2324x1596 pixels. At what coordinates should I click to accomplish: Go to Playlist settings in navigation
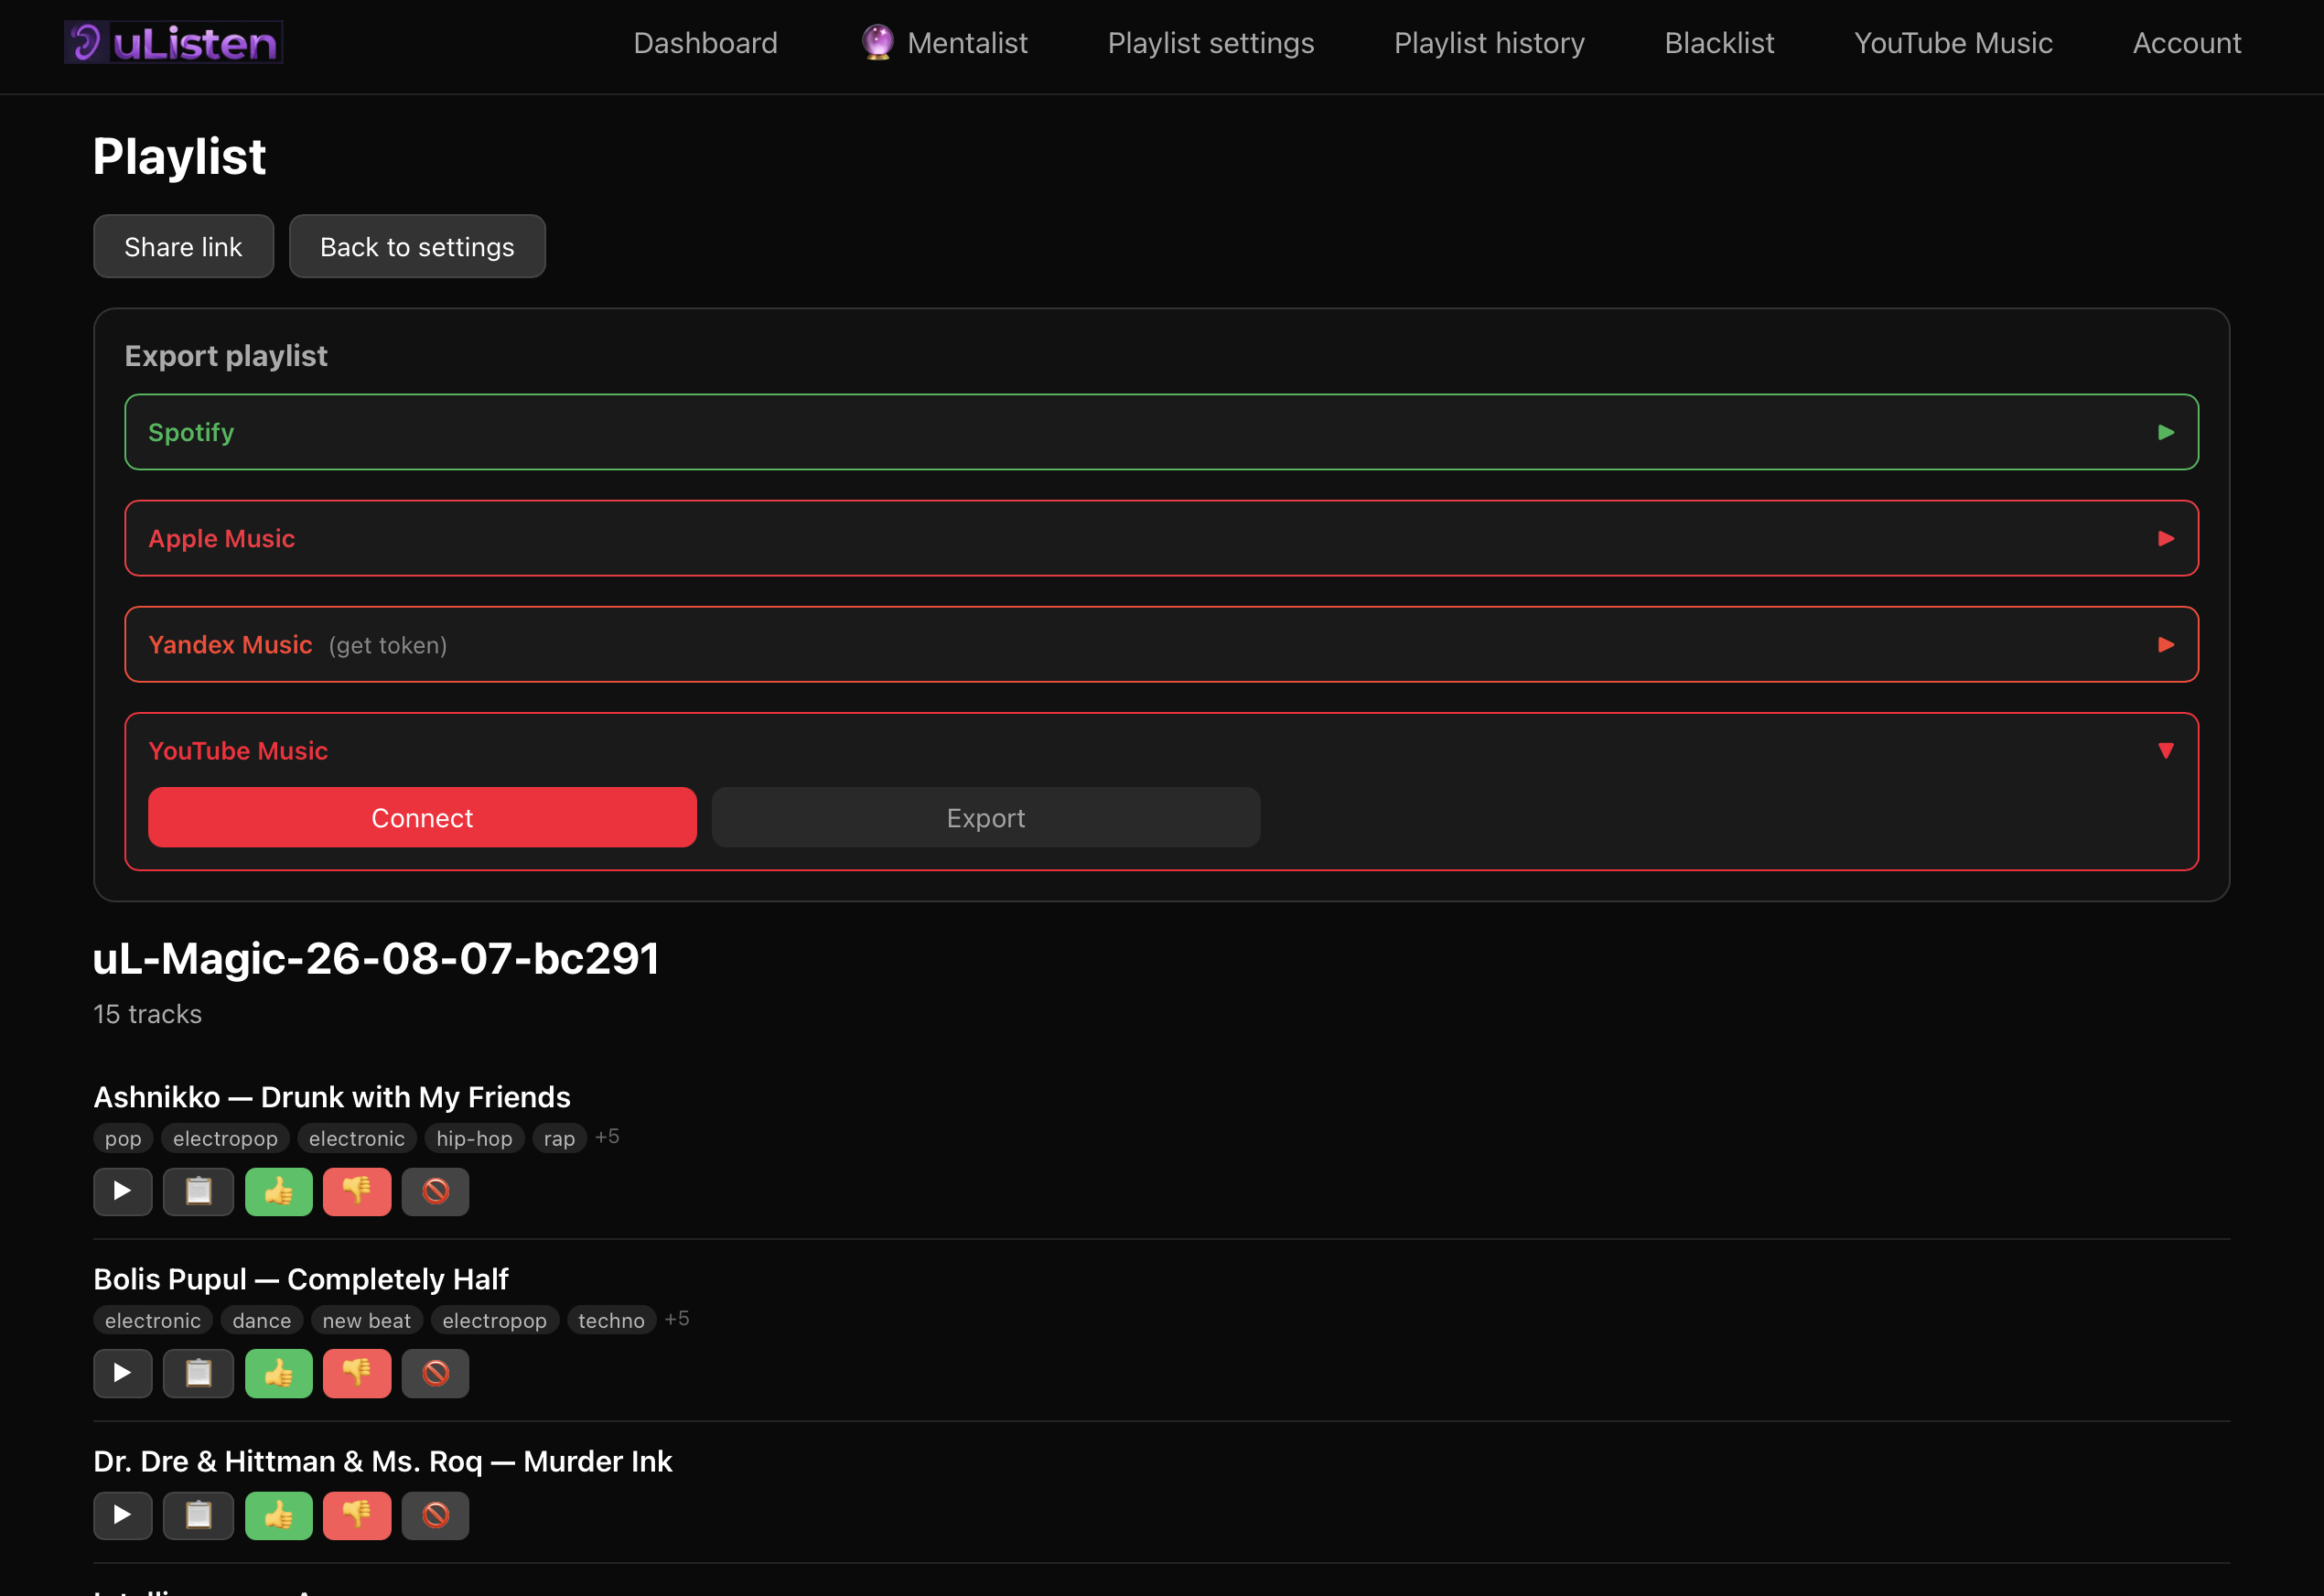click(1211, 43)
